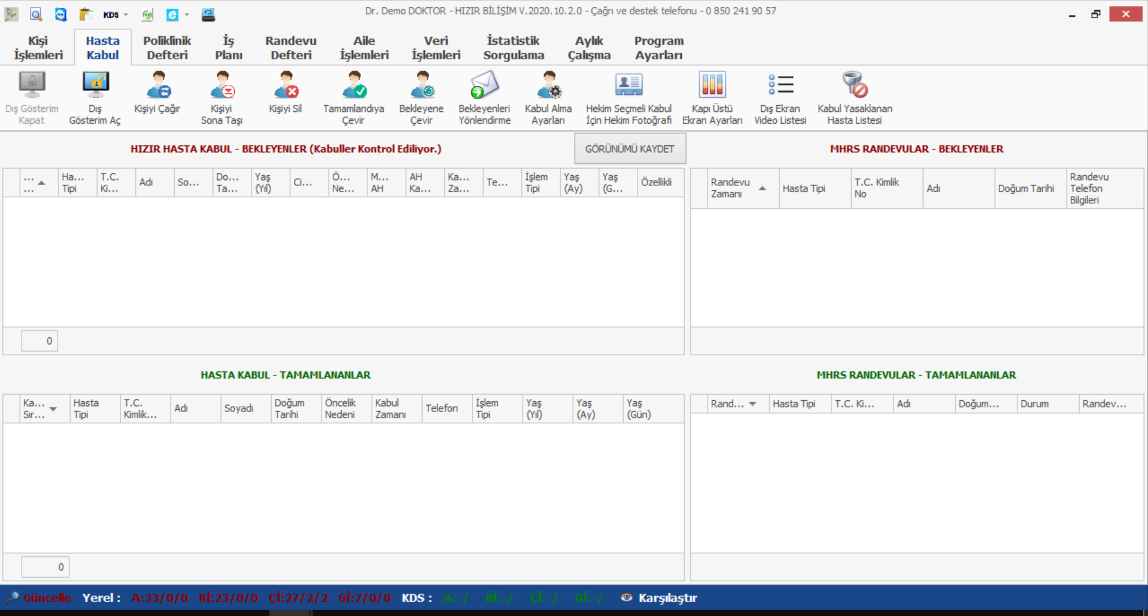Click the Doğum Tarihi column in MHRS bekleyenler
The width and height of the screenshot is (1148, 616).
(1025, 188)
